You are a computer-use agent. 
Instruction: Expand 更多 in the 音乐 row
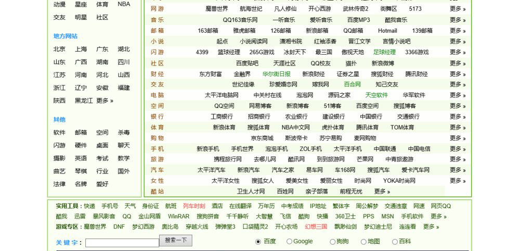tap(458, 20)
